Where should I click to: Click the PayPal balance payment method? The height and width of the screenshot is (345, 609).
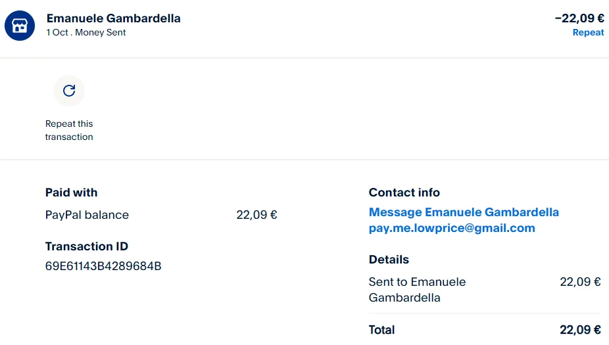point(87,215)
